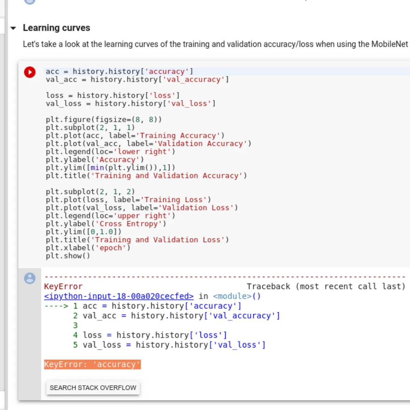The width and height of the screenshot is (410, 410).
Task: Click the SEARCH STACK OVERFLOW button
Action: click(93, 388)
